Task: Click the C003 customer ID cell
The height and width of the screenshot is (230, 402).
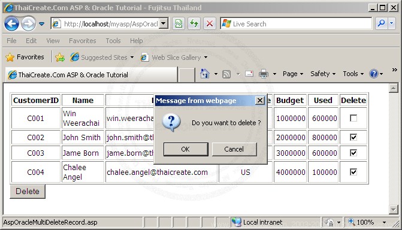Action: (x=36, y=153)
